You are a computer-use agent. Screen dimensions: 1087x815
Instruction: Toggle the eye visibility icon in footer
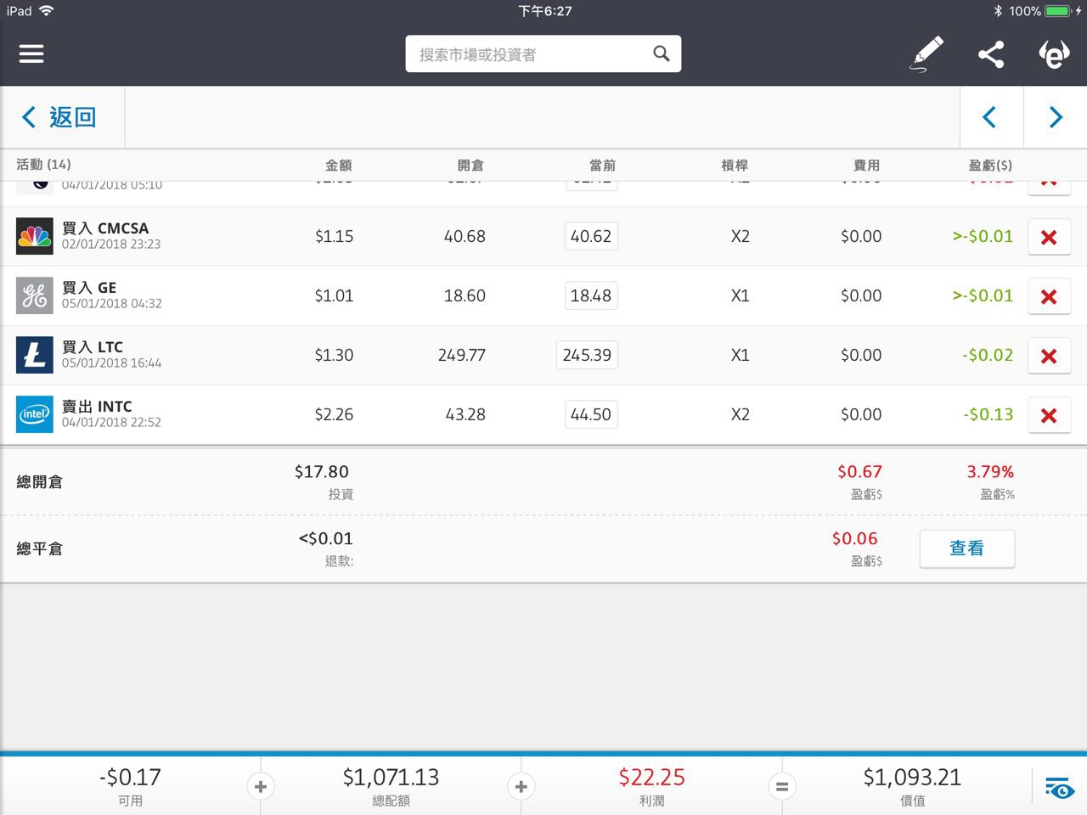pyautogui.click(x=1059, y=788)
